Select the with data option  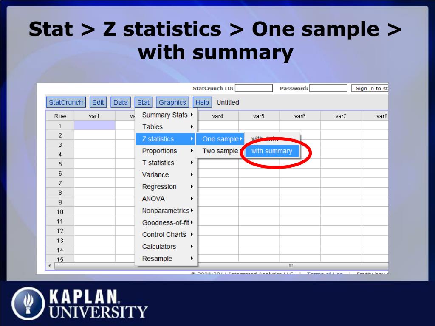(x=272, y=139)
